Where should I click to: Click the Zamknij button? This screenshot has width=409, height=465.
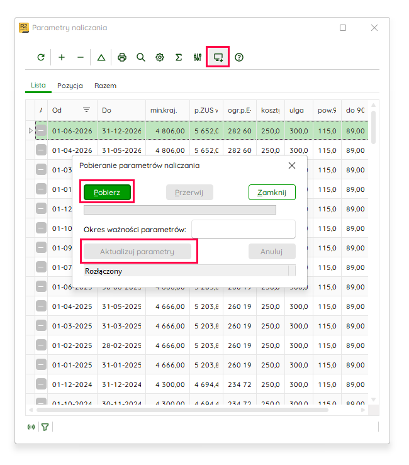tap(272, 192)
